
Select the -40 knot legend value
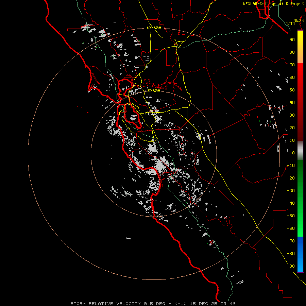click(x=291, y=203)
